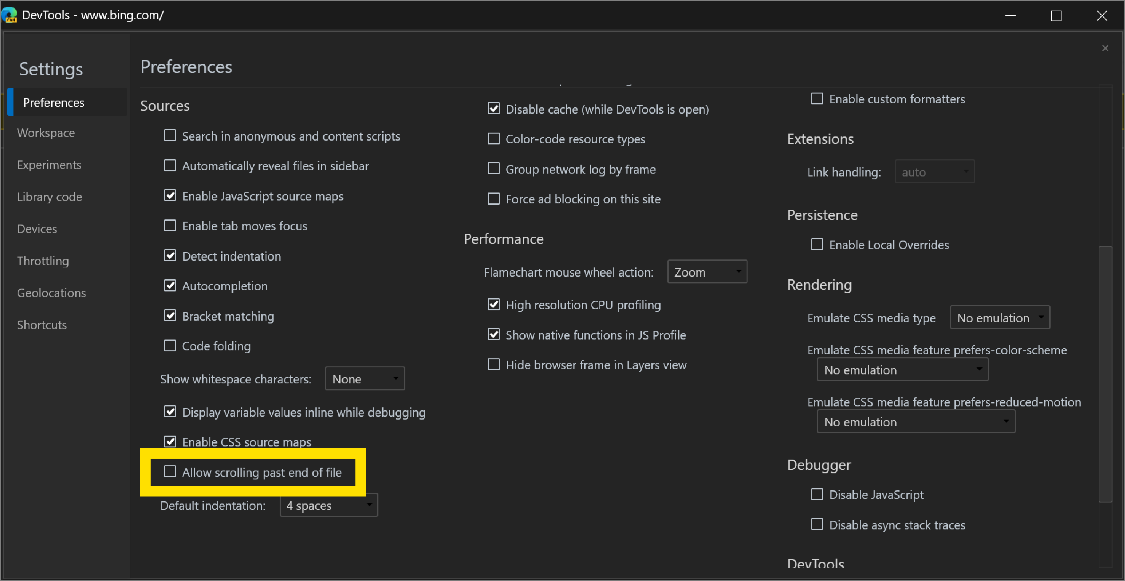Open the Workspace settings section
The height and width of the screenshot is (581, 1125).
[x=46, y=133]
